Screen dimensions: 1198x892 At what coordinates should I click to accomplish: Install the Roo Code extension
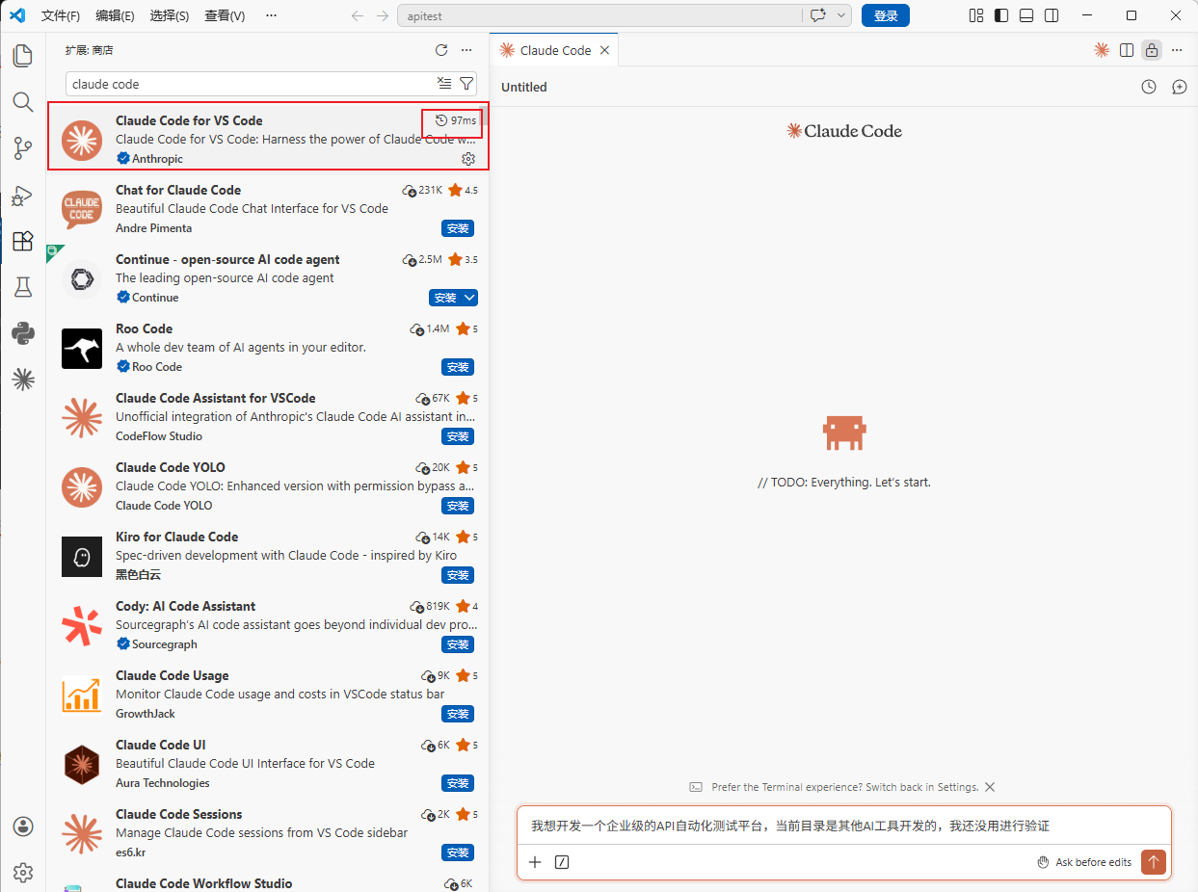pos(458,367)
